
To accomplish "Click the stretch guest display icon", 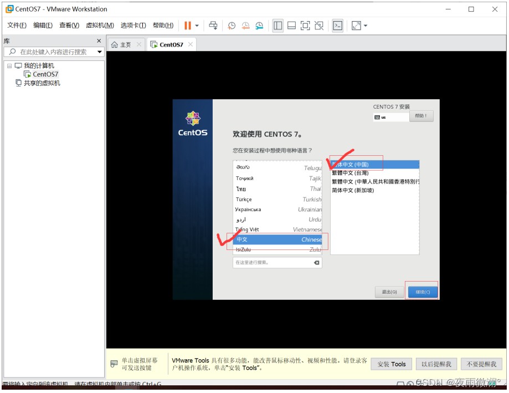I will pyautogui.click(x=356, y=25).
